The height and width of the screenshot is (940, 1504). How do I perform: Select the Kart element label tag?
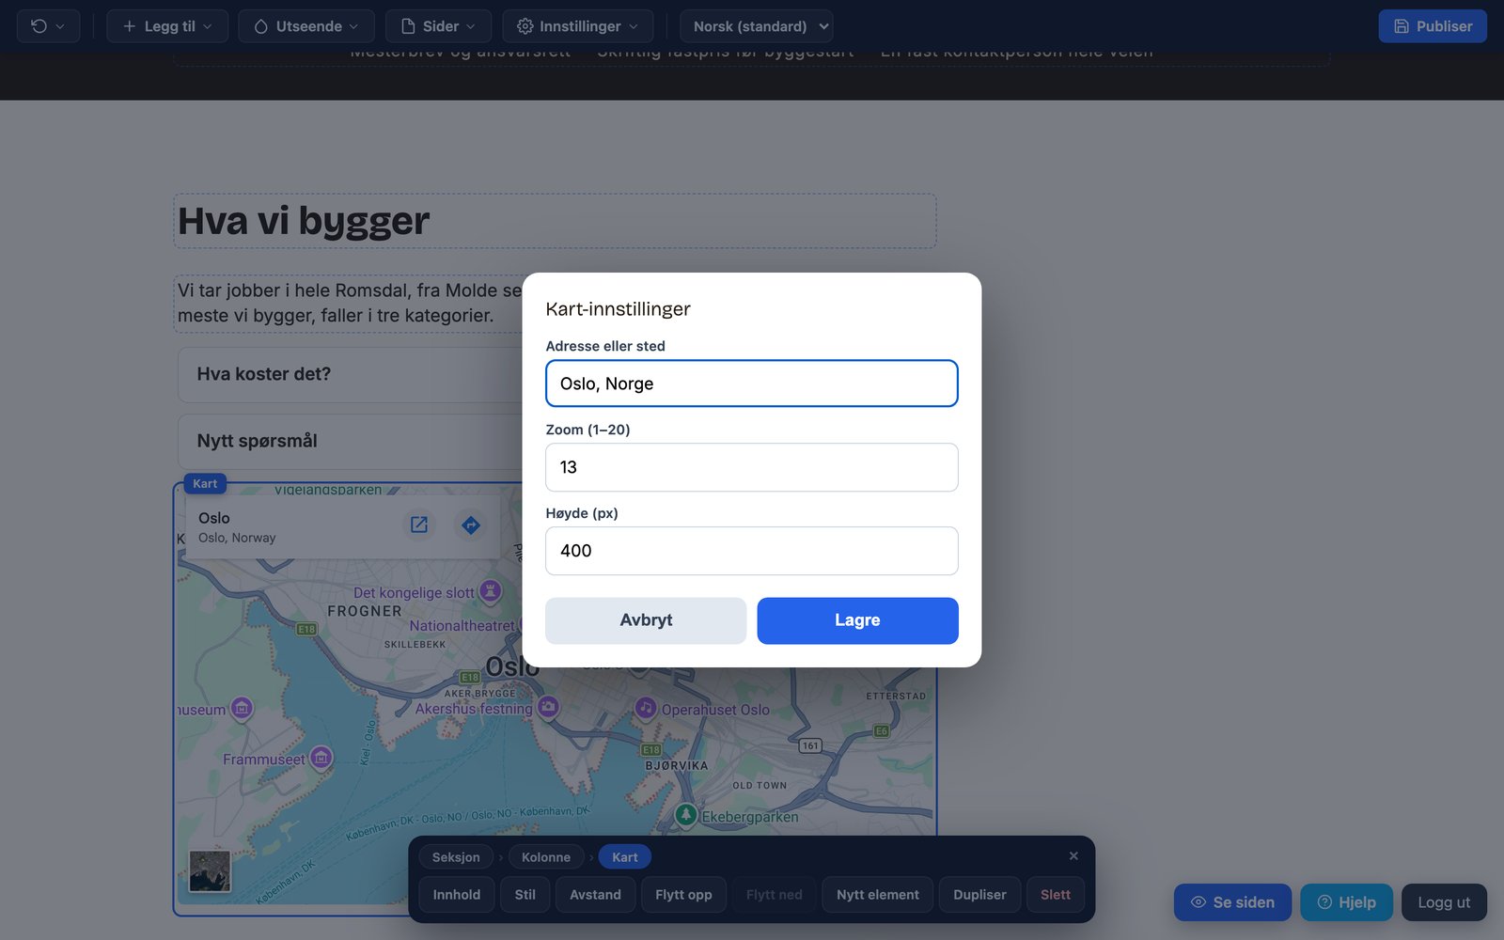pyautogui.click(x=205, y=483)
